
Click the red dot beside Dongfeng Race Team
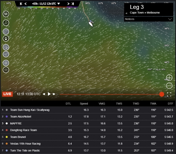coord(7,130)
